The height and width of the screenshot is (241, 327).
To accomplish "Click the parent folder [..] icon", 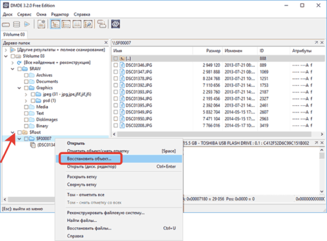I will 122,58.
